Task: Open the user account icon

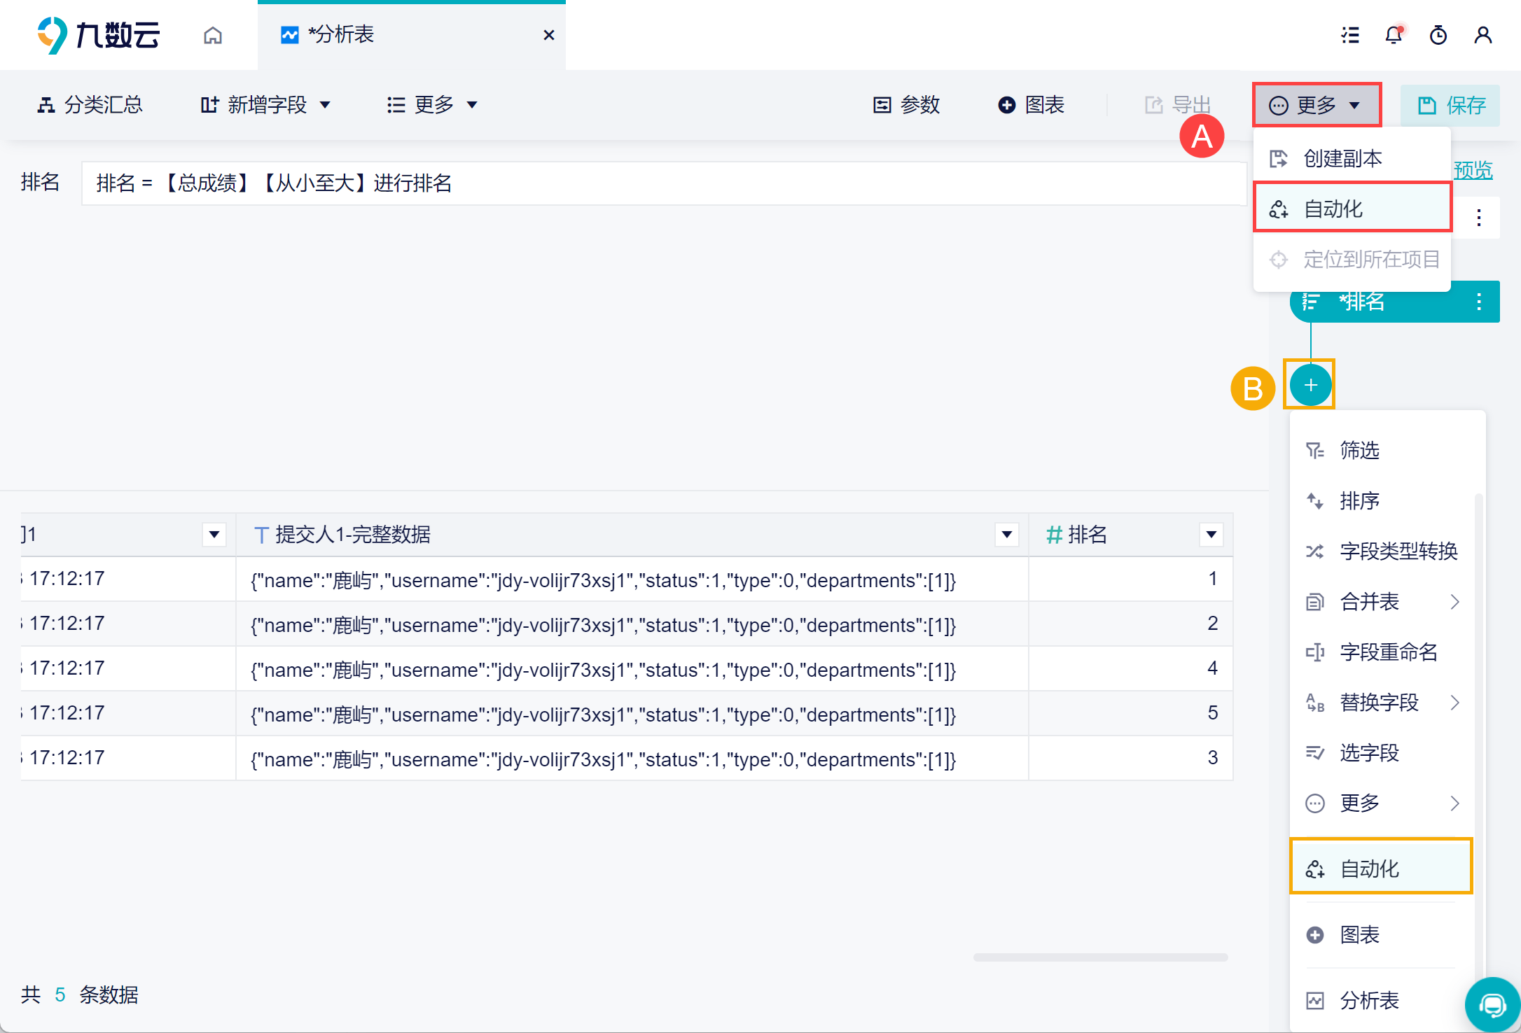Action: click(1482, 35)
